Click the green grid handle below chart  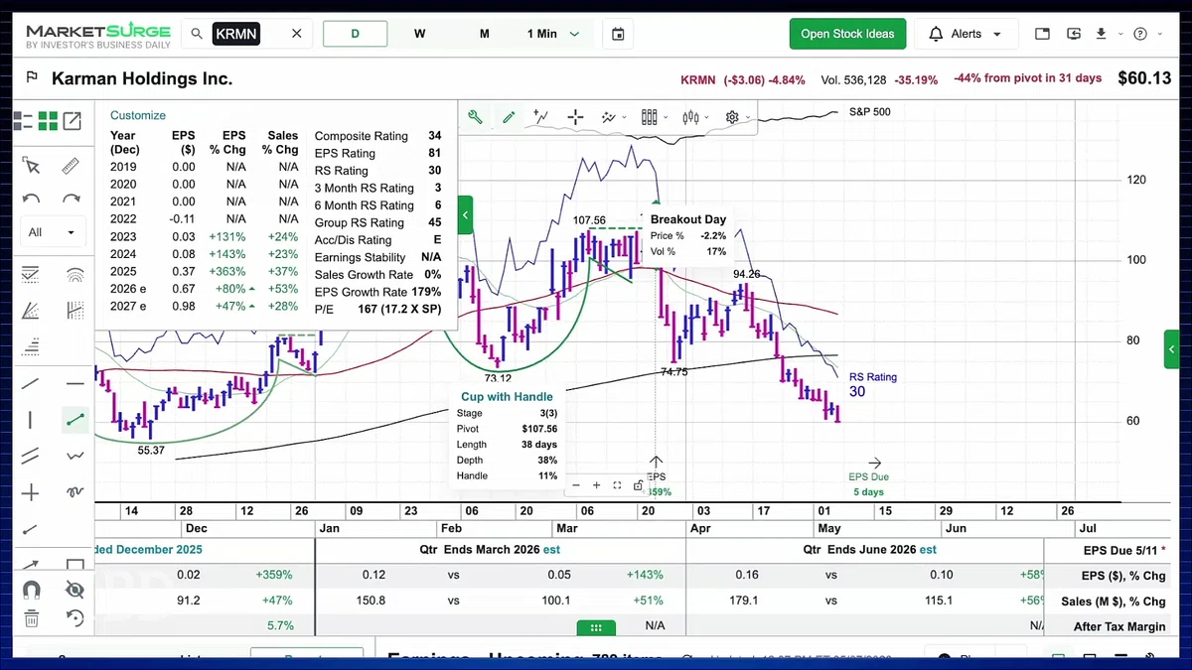(596, 627)
